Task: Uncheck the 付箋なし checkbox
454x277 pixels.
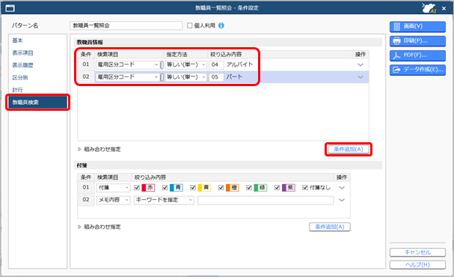Action: 305,188
